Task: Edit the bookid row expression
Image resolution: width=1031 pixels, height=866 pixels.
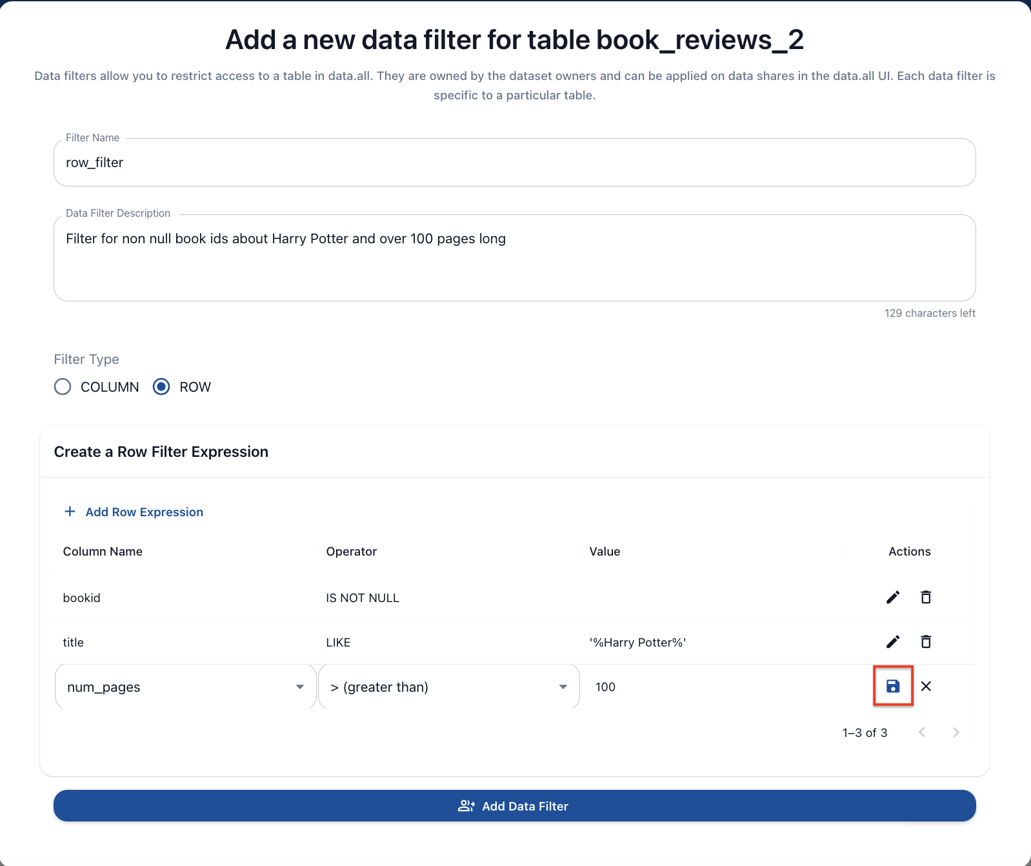Action: click(893, 598)
